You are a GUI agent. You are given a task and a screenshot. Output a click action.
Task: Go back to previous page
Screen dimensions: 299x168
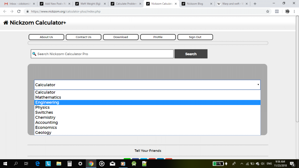(x=5, y=11)
